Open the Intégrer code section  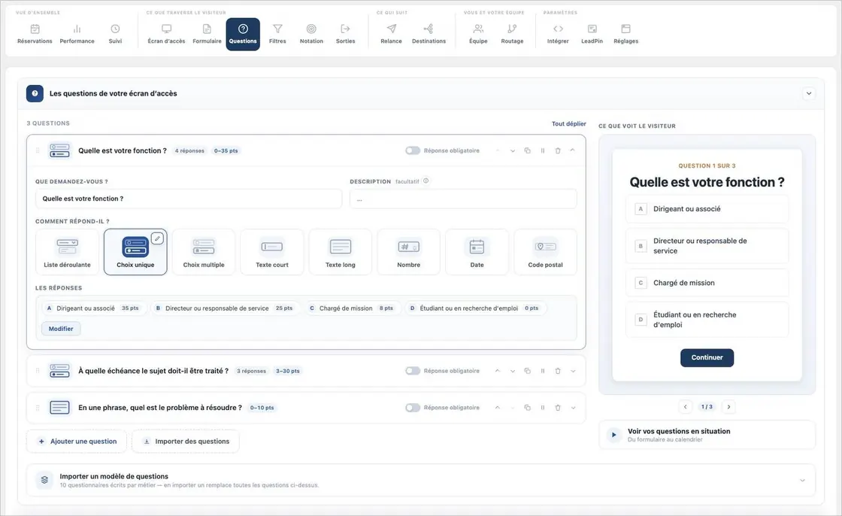558,34
